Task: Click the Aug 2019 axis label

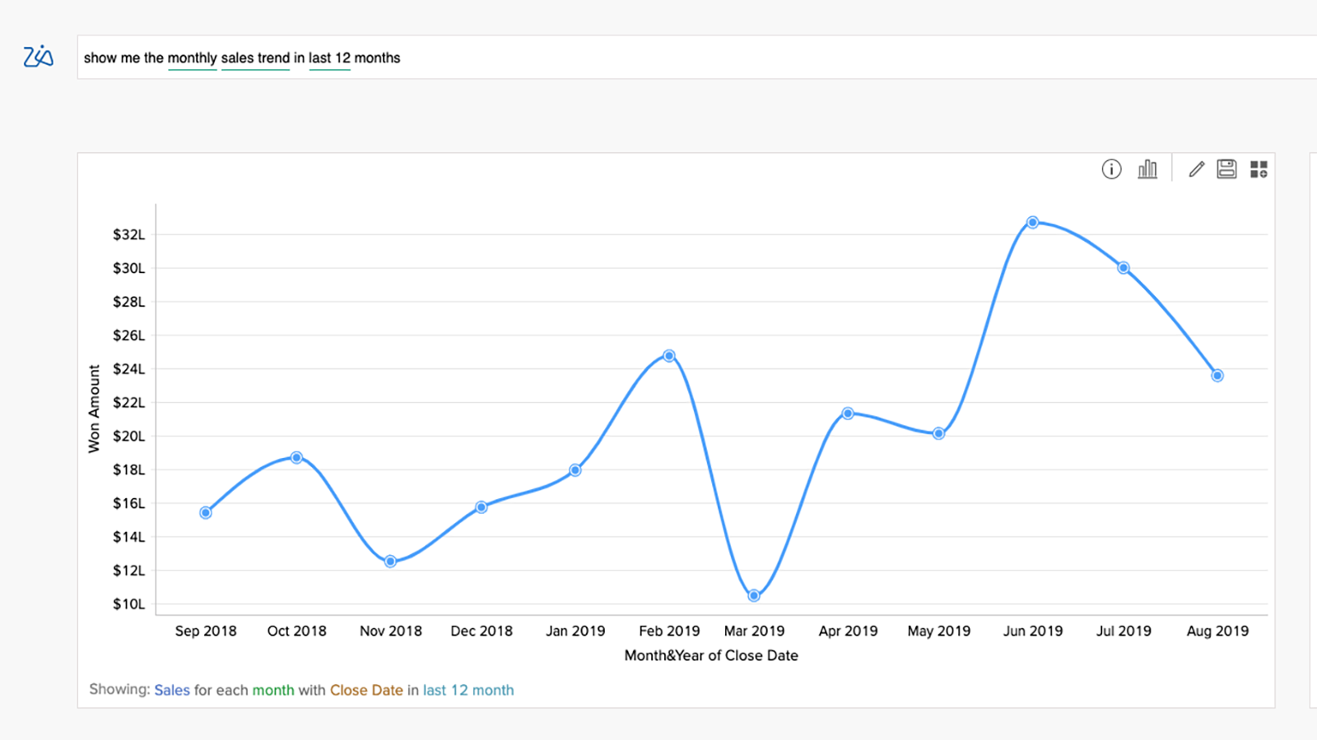Action: click(1217, 631)
